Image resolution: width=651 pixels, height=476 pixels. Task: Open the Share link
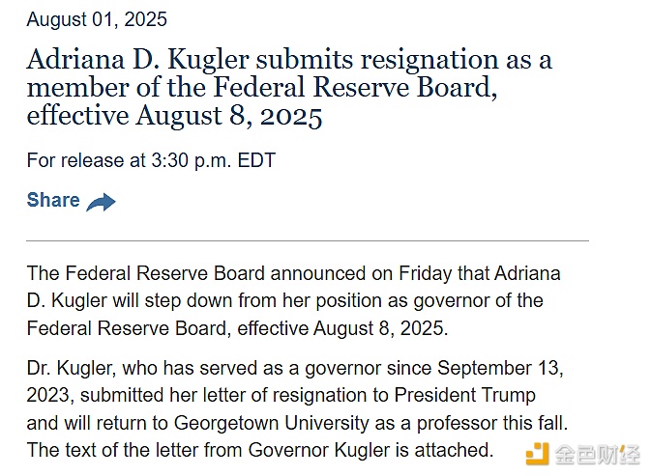[x=53, y=200]
